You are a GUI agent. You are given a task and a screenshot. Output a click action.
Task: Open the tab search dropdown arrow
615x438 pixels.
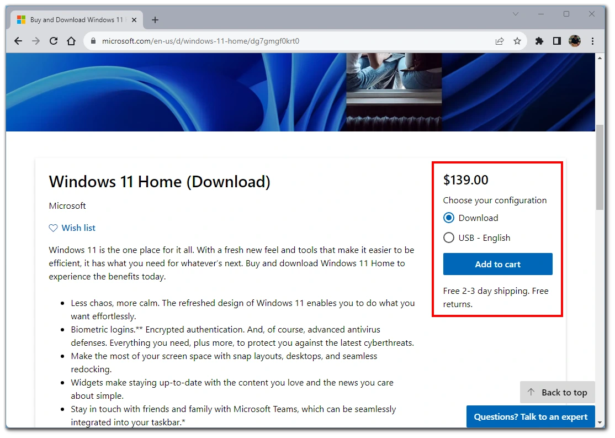(x=516, y=14)
